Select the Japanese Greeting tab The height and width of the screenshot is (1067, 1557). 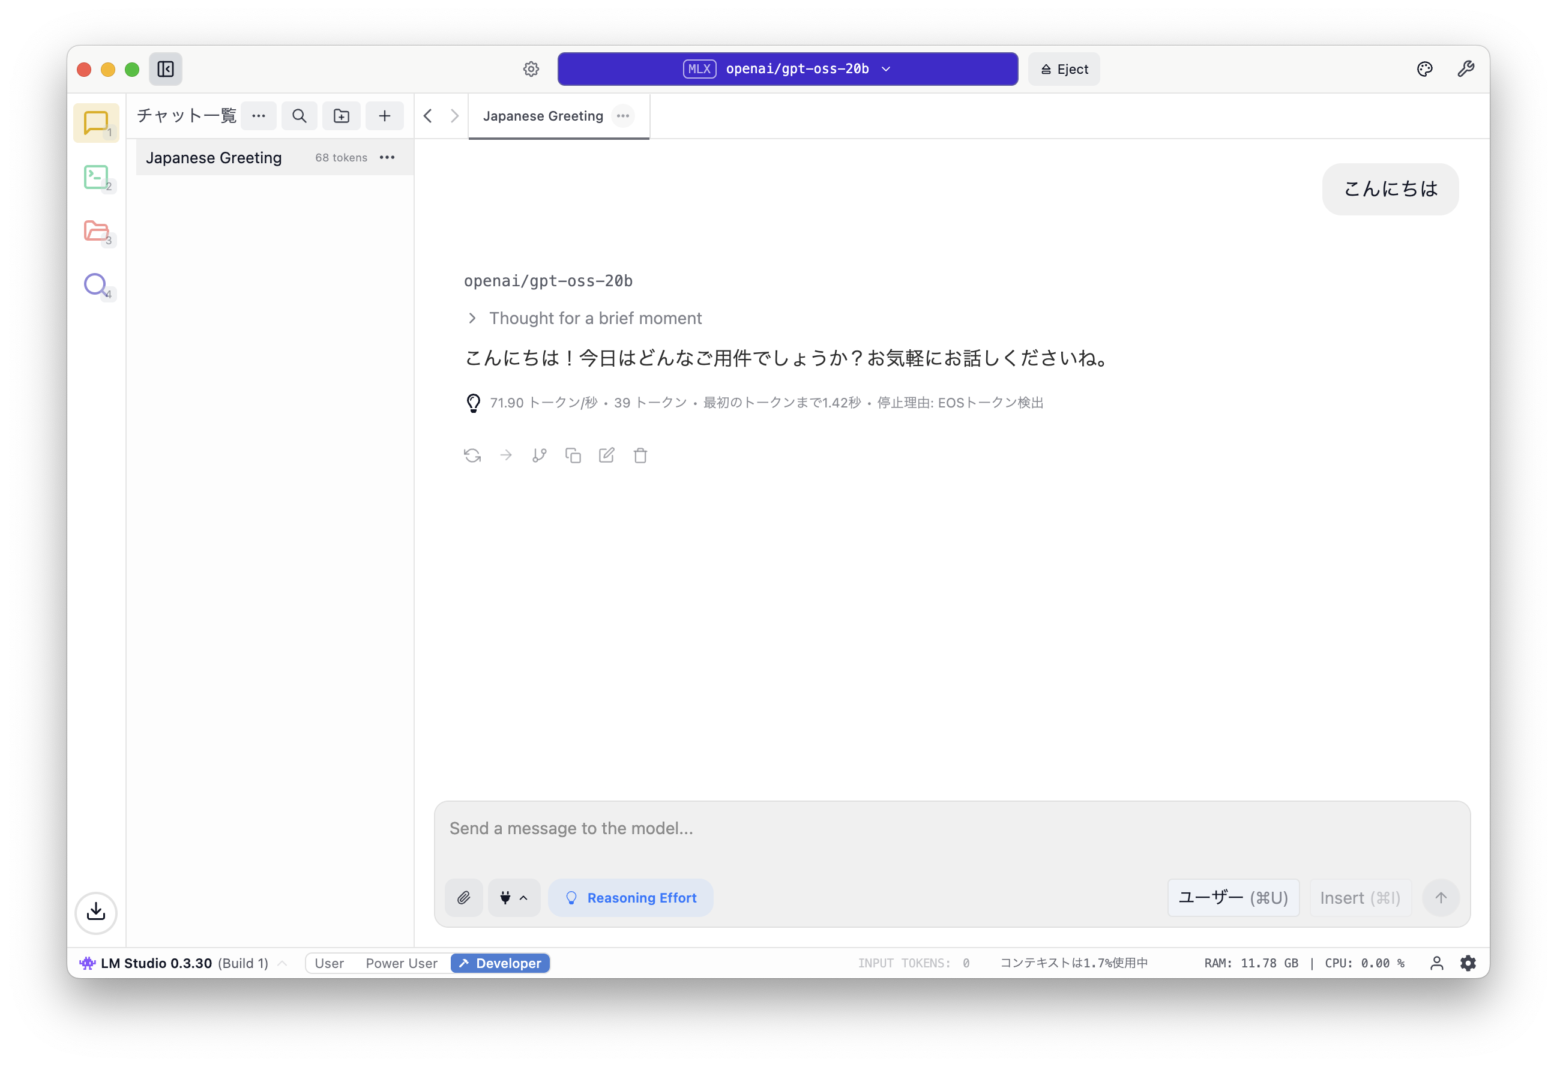coord(543,116)
